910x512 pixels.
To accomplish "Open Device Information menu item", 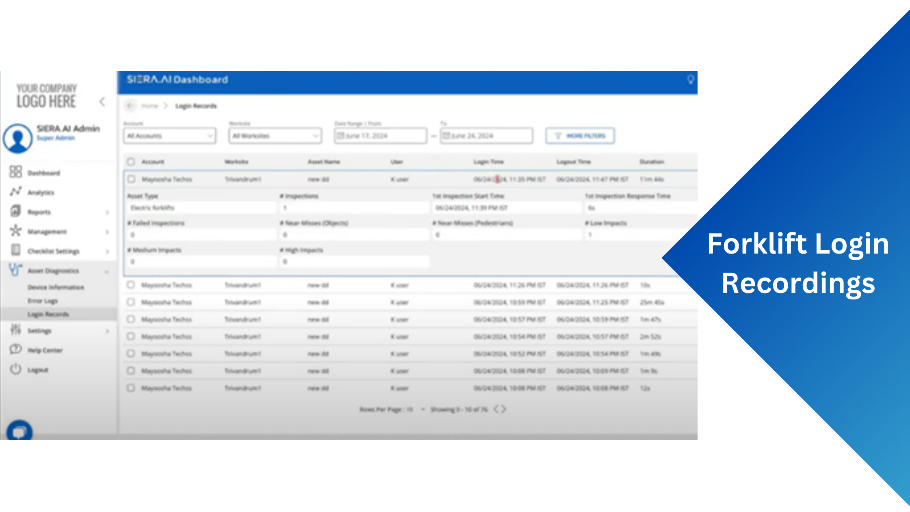I will point(56,287).
